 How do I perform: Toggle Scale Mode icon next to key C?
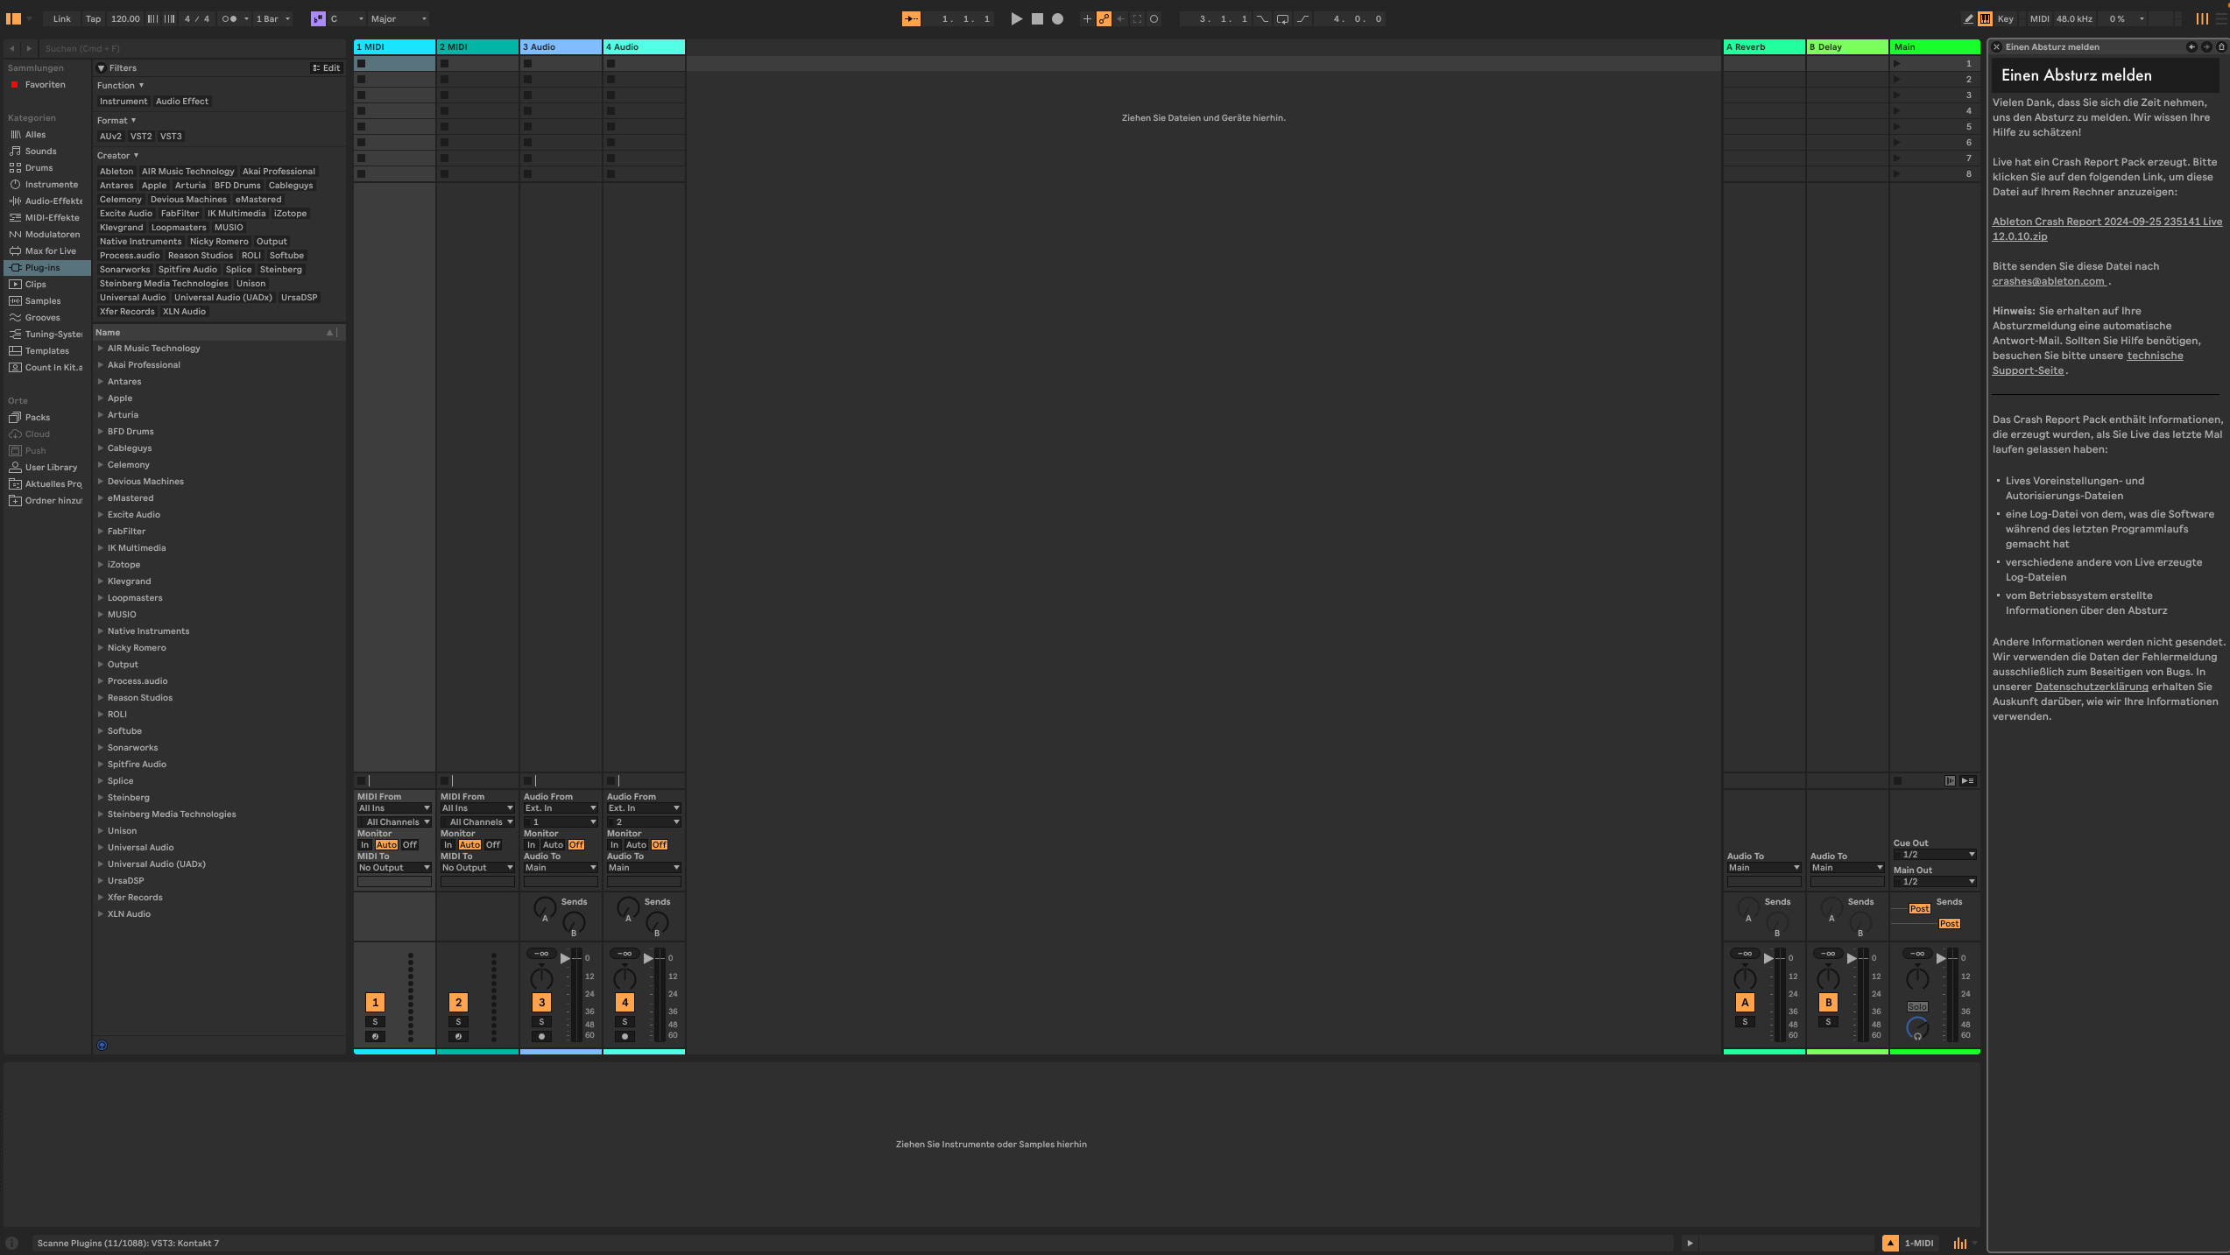point(318,18)
